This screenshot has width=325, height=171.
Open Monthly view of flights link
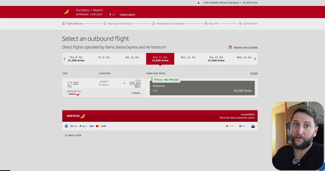click(x=246, y=47)
